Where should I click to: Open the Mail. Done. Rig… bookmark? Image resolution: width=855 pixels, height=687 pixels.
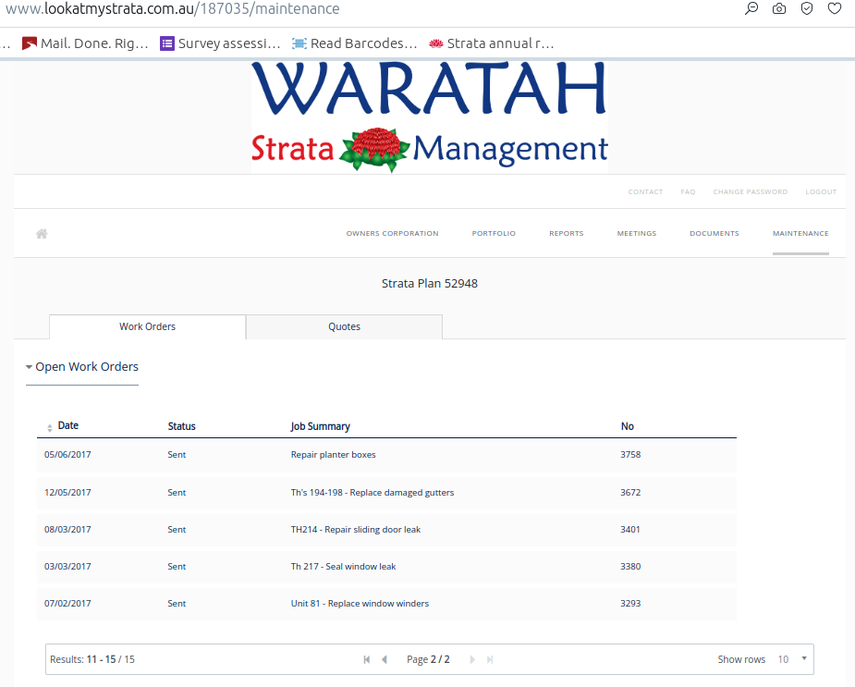coord(85,43)
